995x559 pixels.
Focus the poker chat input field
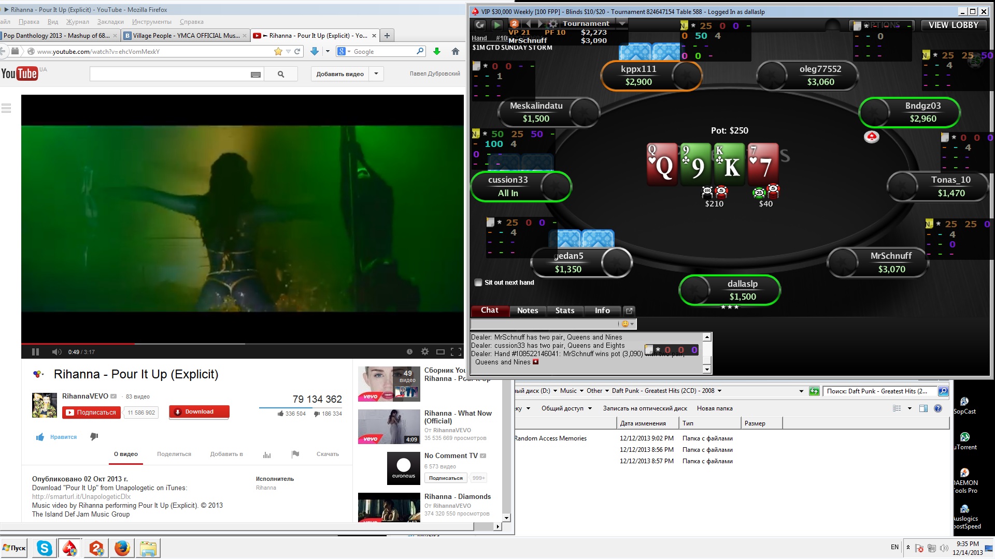544,324
